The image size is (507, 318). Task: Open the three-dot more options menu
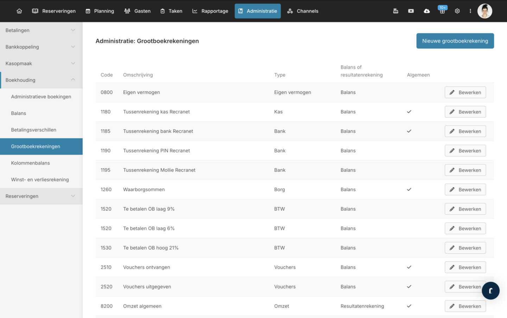470,11
